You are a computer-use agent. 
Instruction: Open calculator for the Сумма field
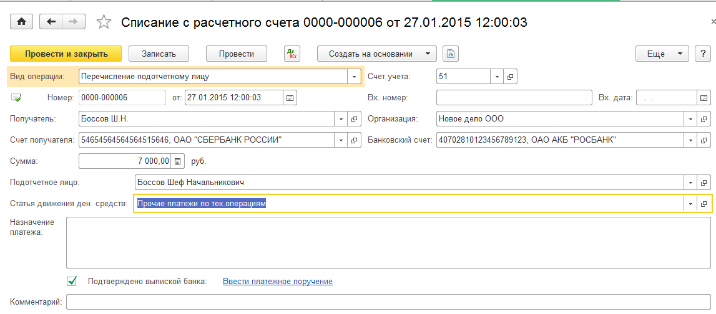click(178, 161)
